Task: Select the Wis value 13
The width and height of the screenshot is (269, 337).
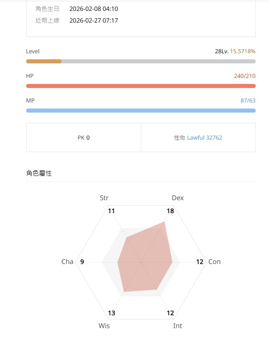Action: pos(111,313)
